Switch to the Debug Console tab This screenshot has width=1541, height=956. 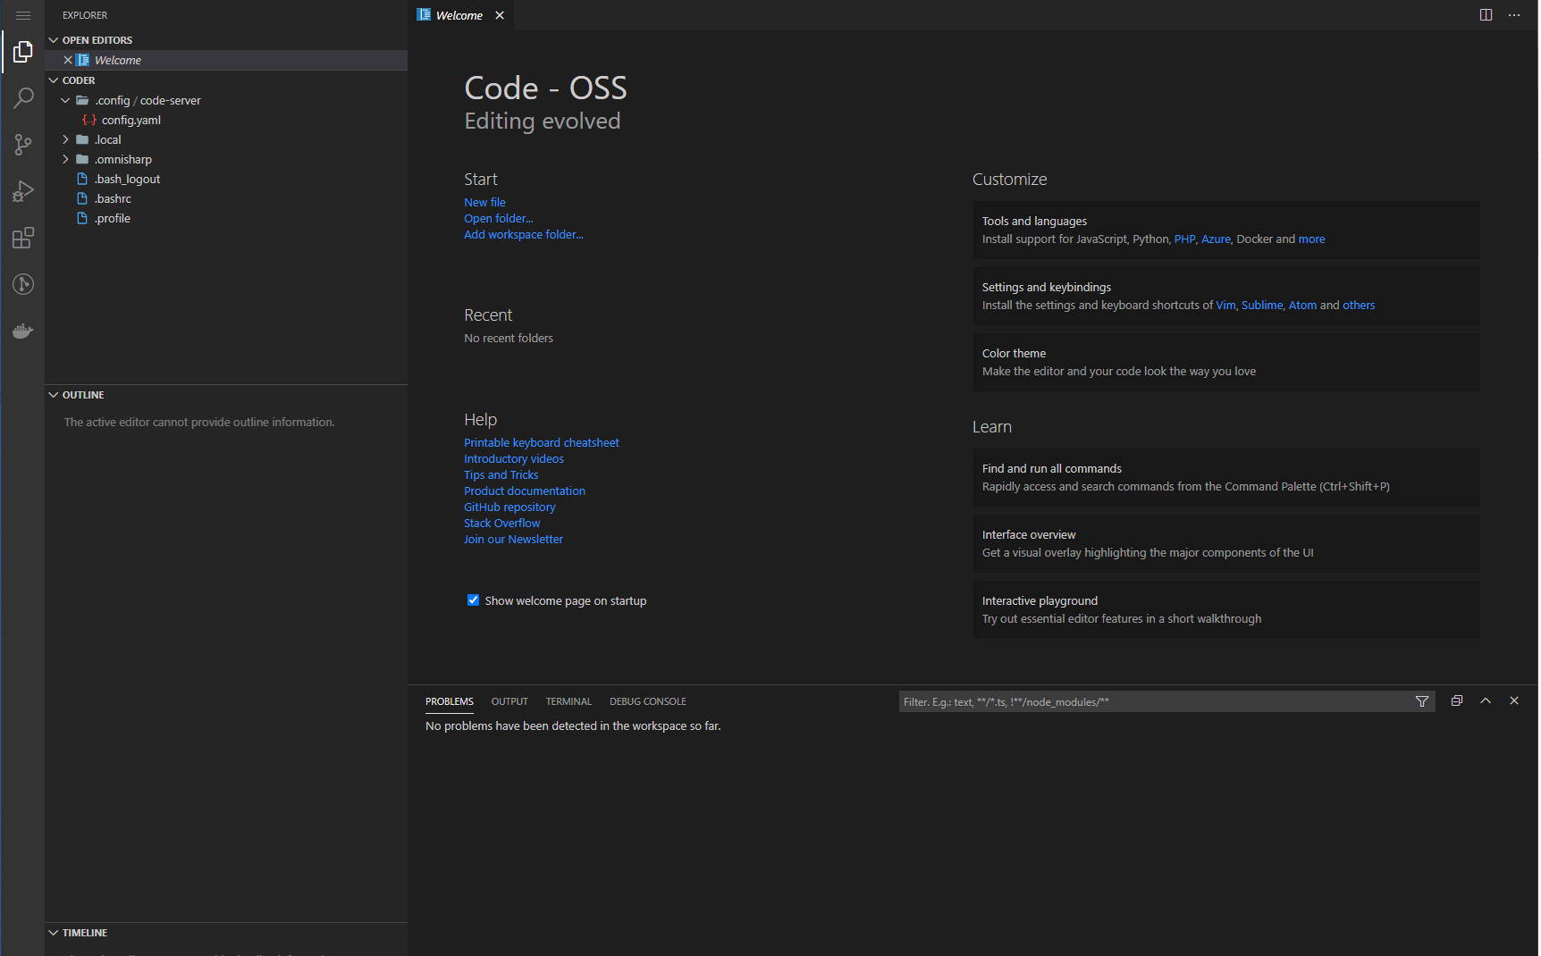(648, 701)
